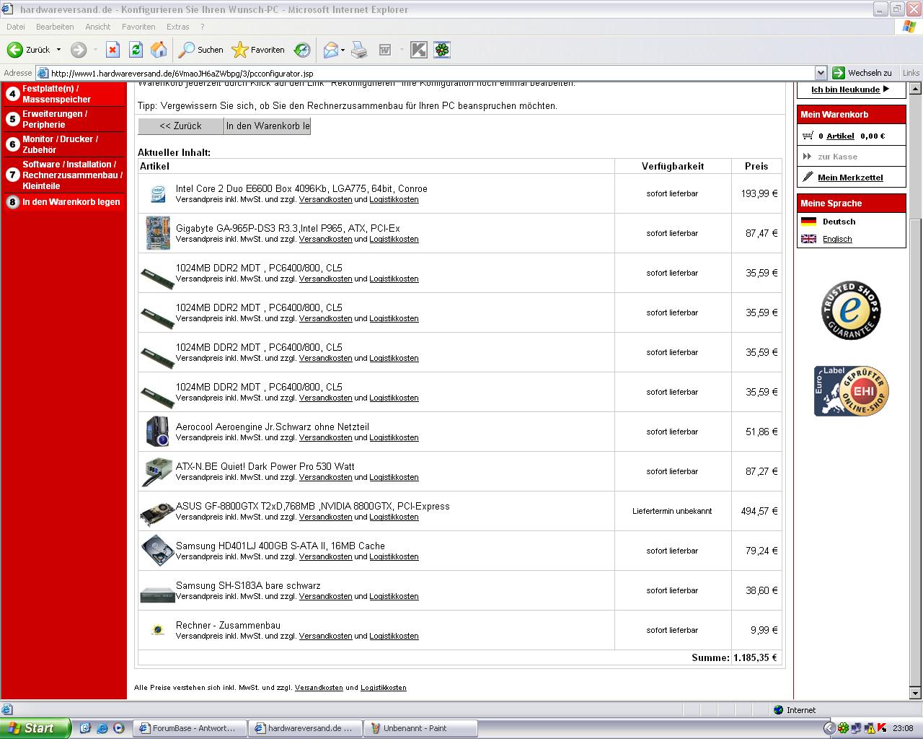Click the << Zurück button

pos(181,126)
